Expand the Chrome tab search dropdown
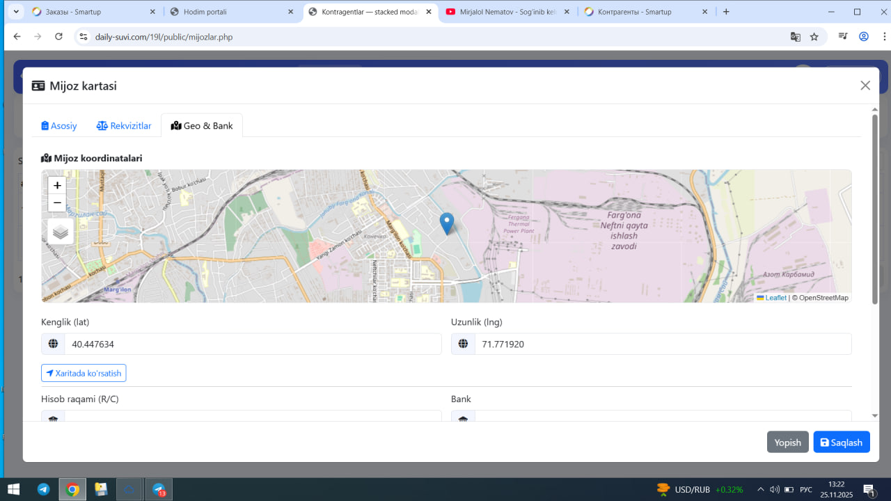 (15, 12)
